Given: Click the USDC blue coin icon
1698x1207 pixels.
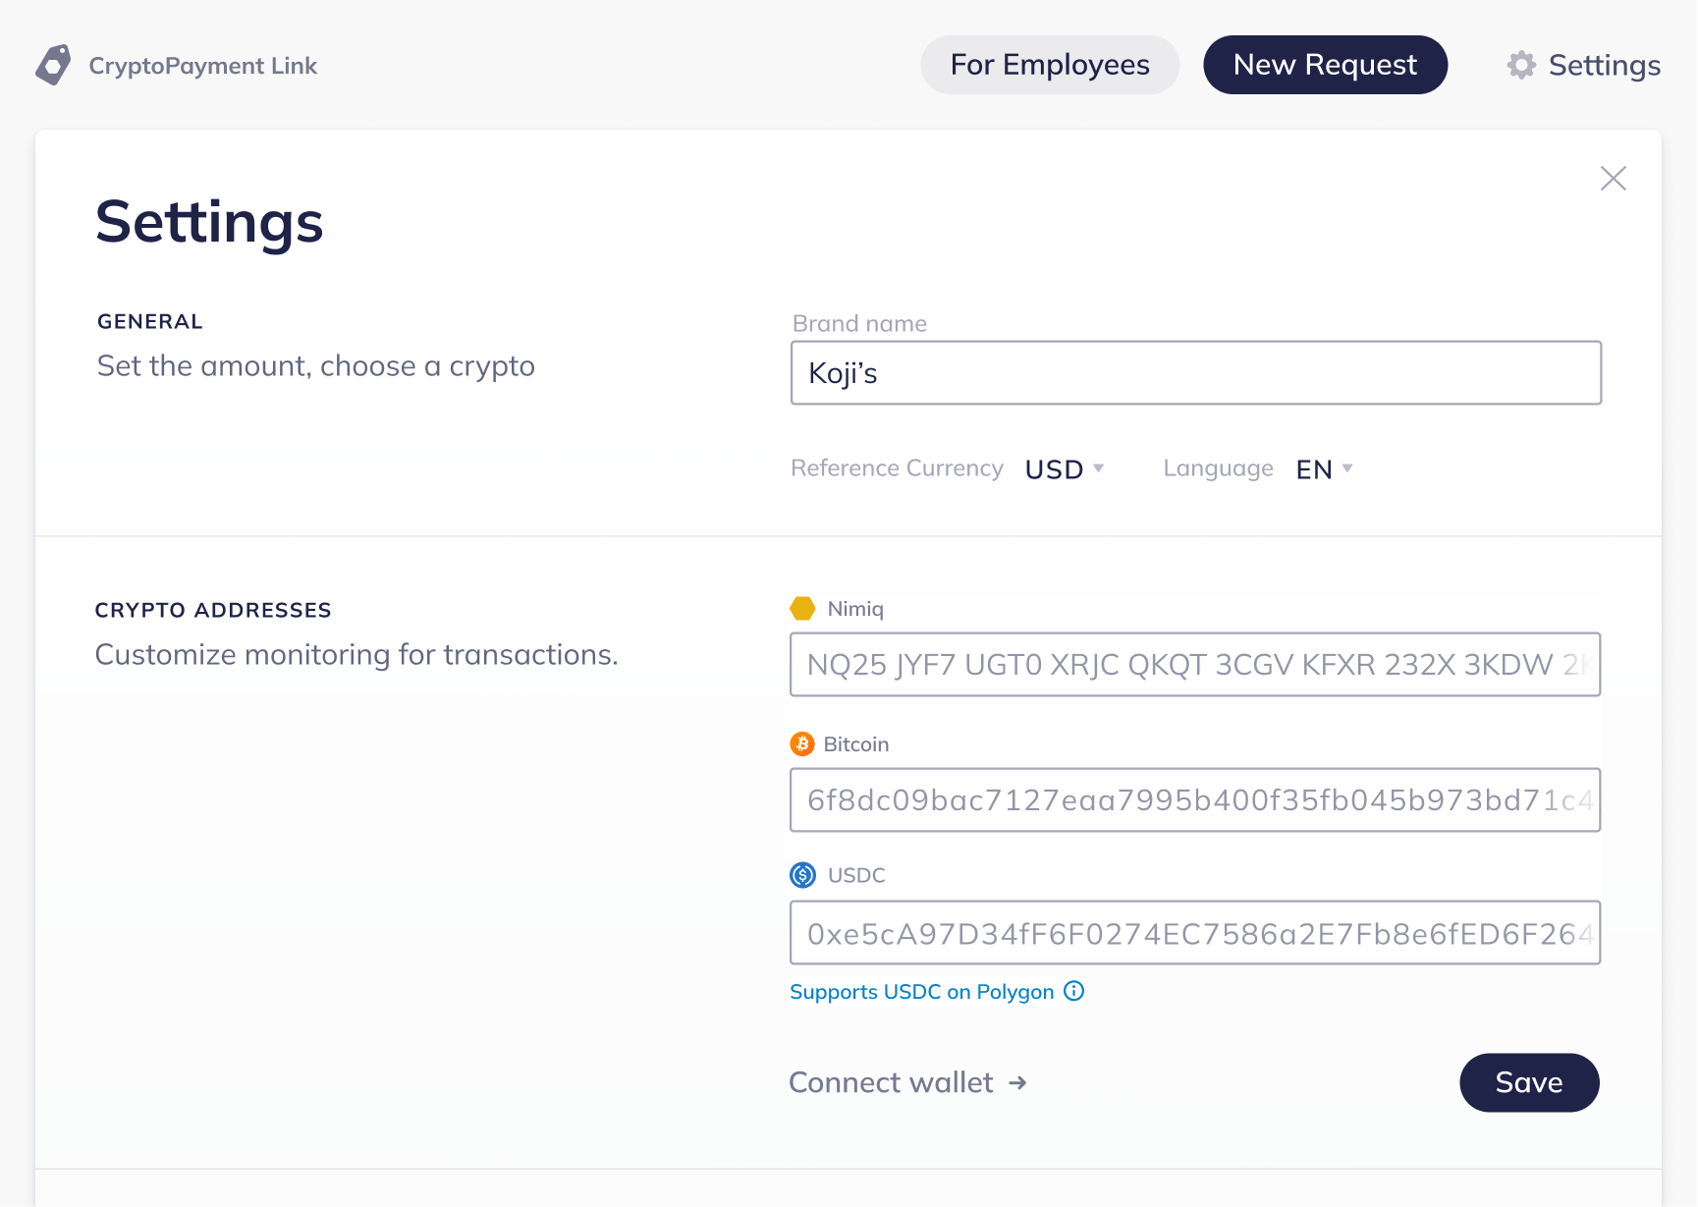Looking at the screenshot, I should click(802, 875).
